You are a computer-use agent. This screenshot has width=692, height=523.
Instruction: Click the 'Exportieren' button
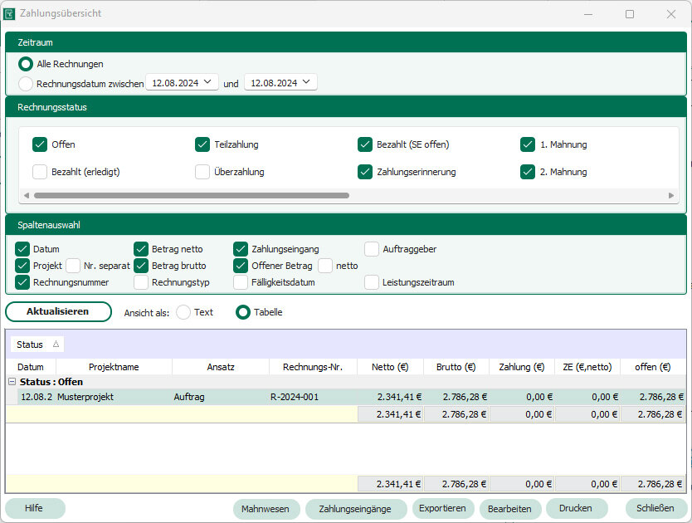[x=442, y=509]
